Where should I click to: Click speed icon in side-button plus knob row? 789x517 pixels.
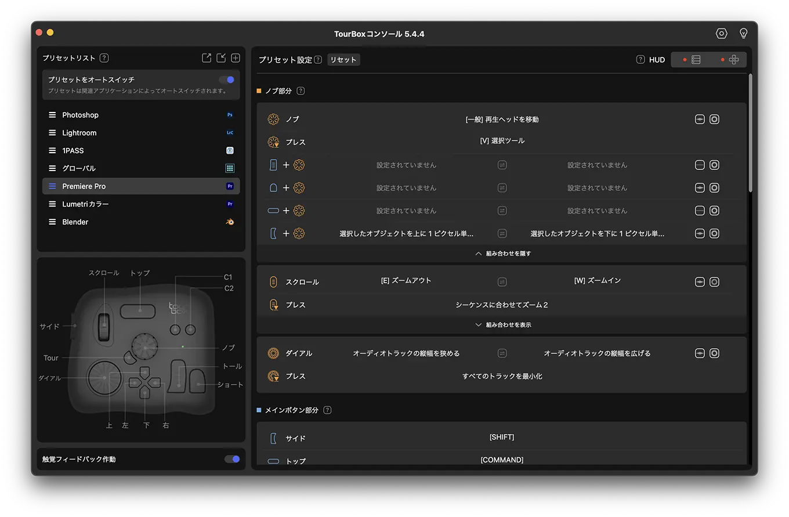coord(714,234)
